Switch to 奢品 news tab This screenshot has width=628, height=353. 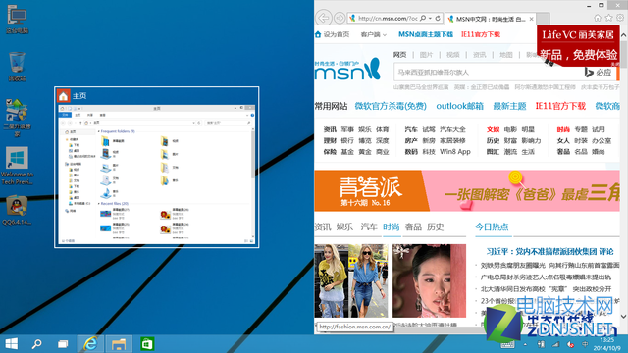[413, 227]
